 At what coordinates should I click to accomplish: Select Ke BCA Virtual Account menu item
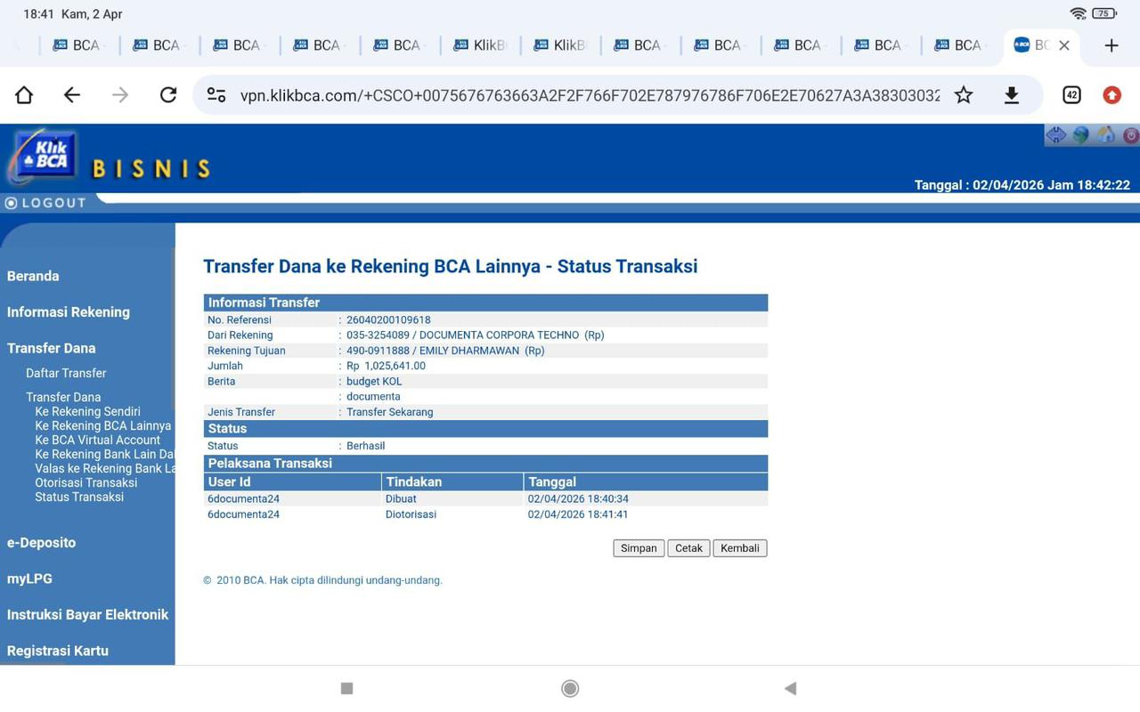tap(97, 440)
